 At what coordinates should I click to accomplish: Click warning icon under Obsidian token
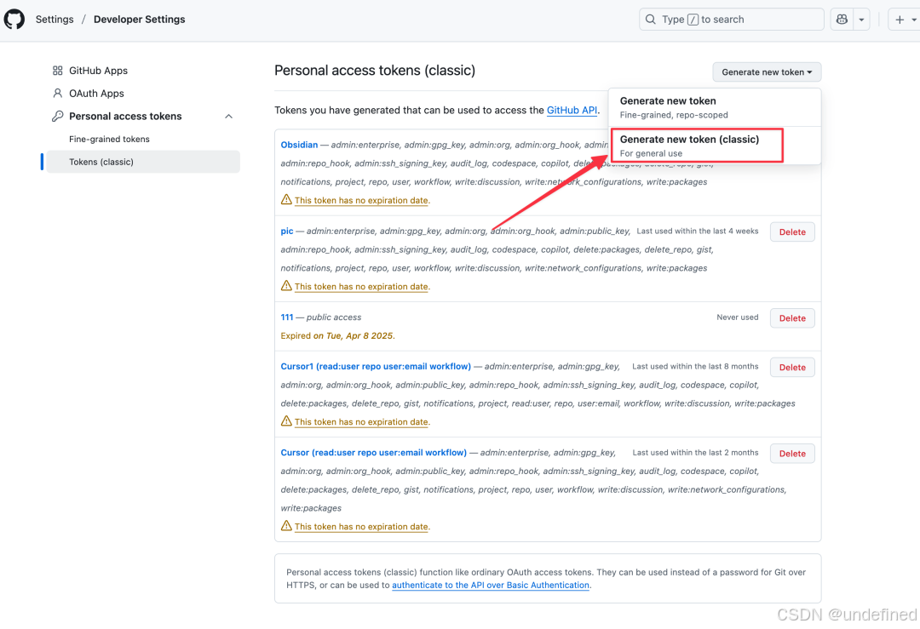(x=286, y=200)
